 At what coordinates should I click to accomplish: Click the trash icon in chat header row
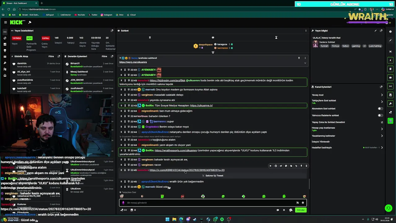pos(150,37)
